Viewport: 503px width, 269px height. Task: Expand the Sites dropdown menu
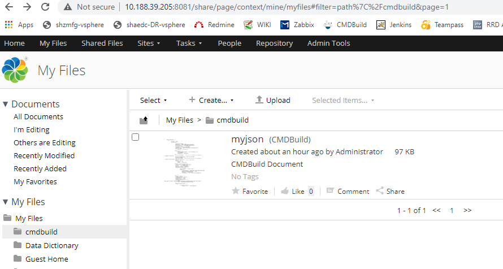click(149, 44)
